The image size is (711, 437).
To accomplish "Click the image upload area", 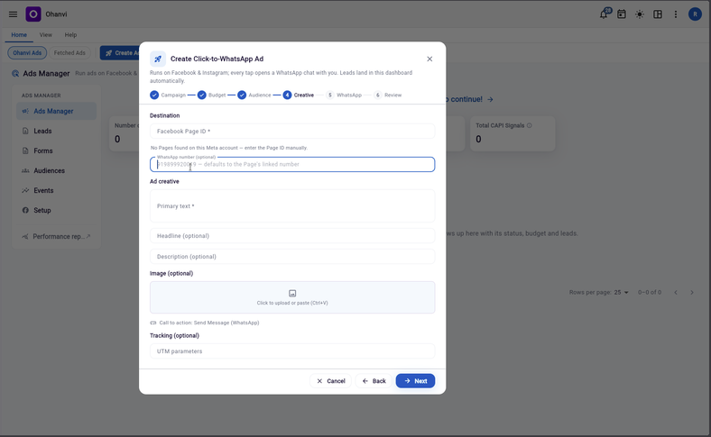I will (292, 297).
